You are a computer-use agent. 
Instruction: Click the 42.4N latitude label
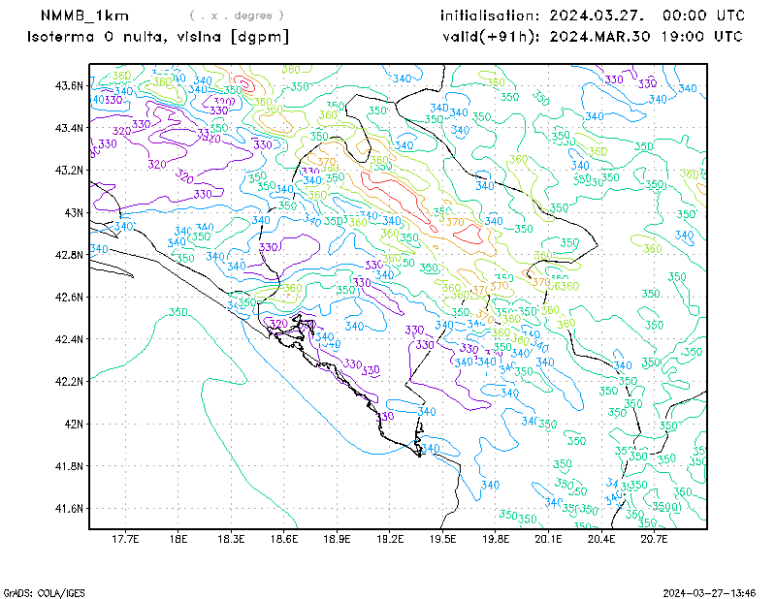tap(69, 339)
